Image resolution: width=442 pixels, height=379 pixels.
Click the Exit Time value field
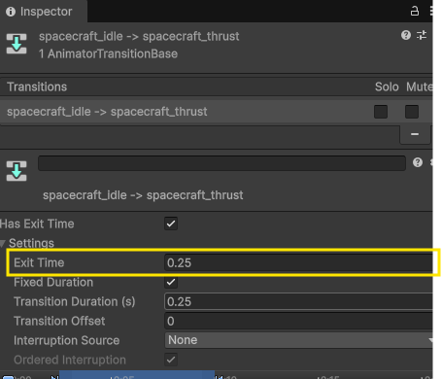pyautogui.click(x=298, y=262)
